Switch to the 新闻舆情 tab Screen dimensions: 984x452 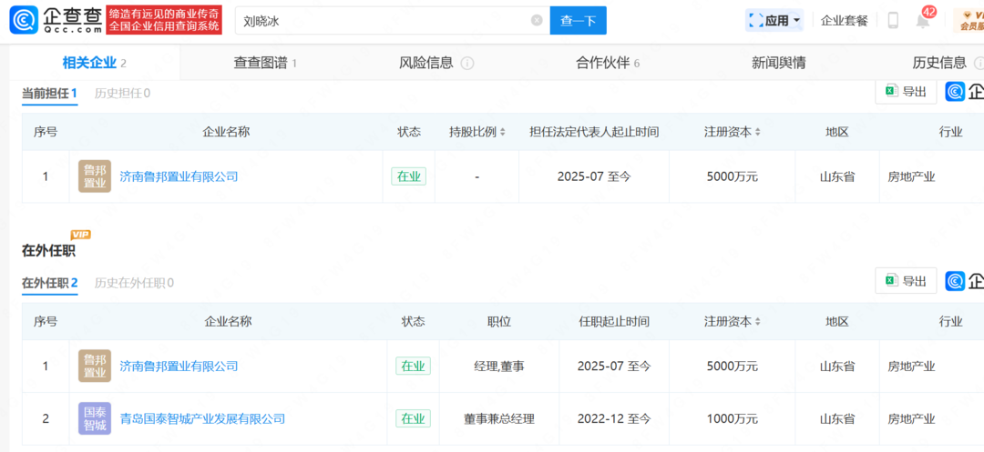[779, 63]
